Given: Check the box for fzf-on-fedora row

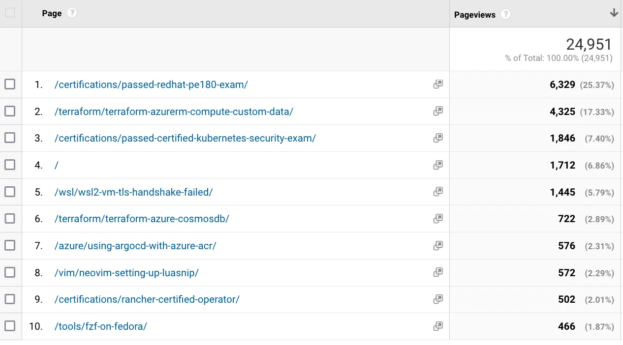Looking at the screenshot, I should [x=10, y=325].
